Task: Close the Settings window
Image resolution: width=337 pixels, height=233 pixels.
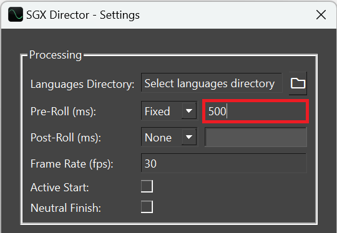Action: 321,15
